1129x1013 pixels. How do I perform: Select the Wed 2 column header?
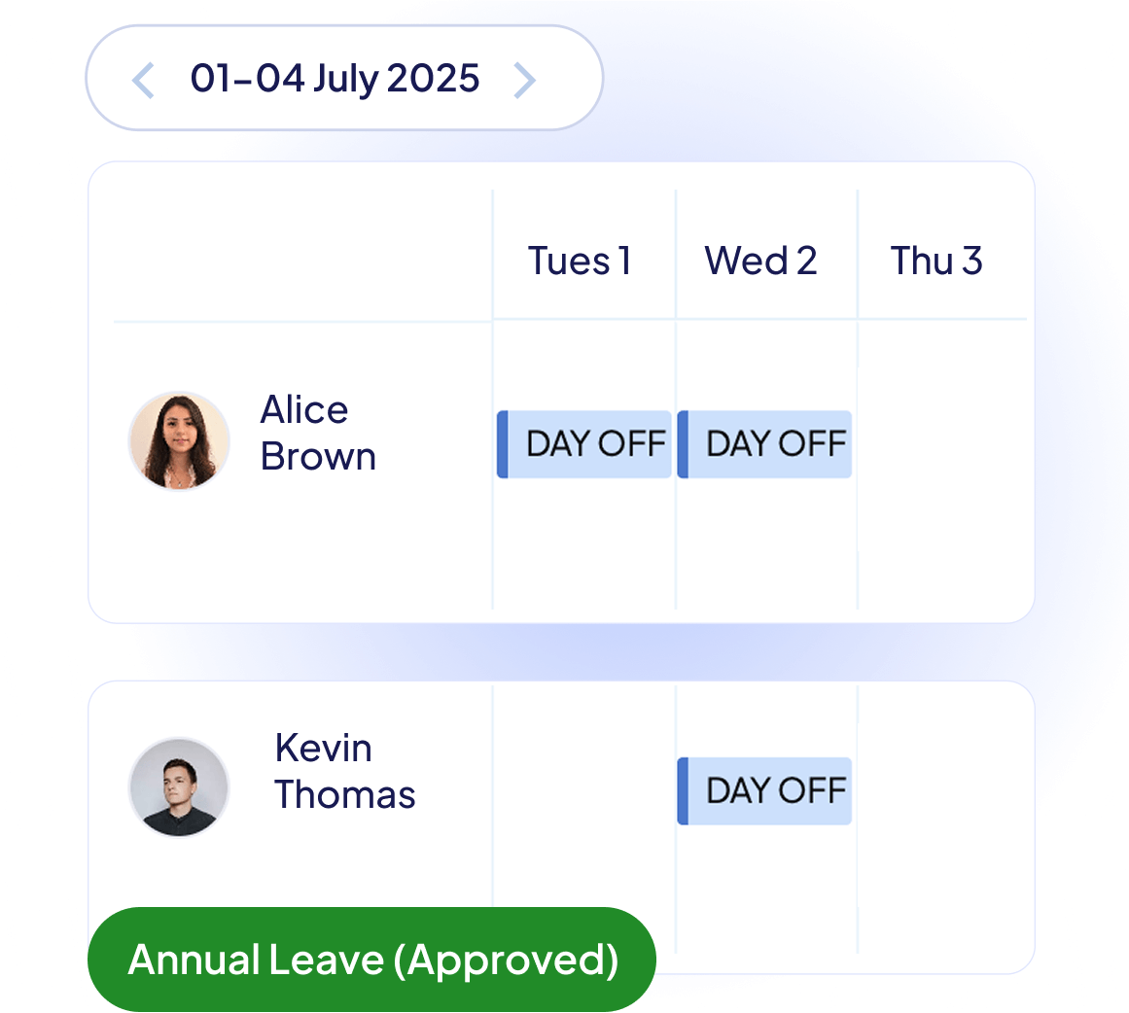tap(760, 261)
